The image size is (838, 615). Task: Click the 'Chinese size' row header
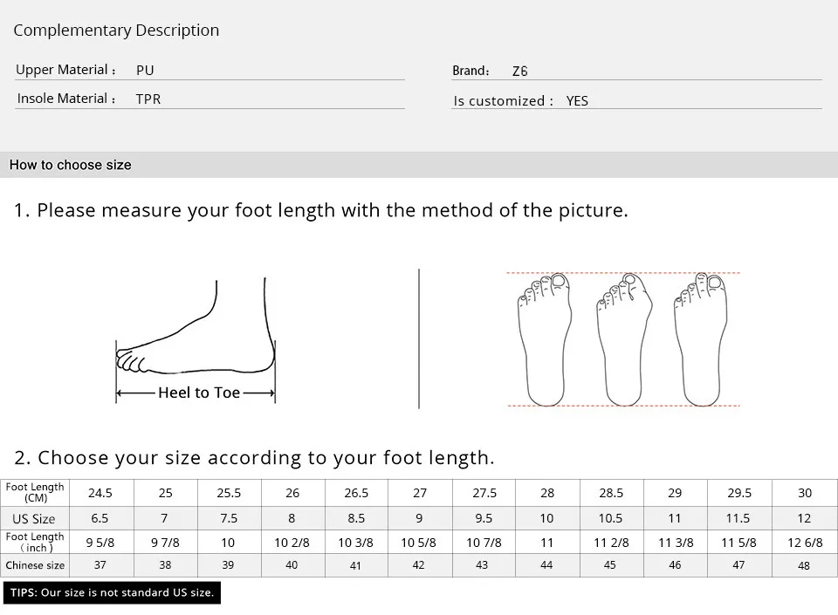point(36,565)
